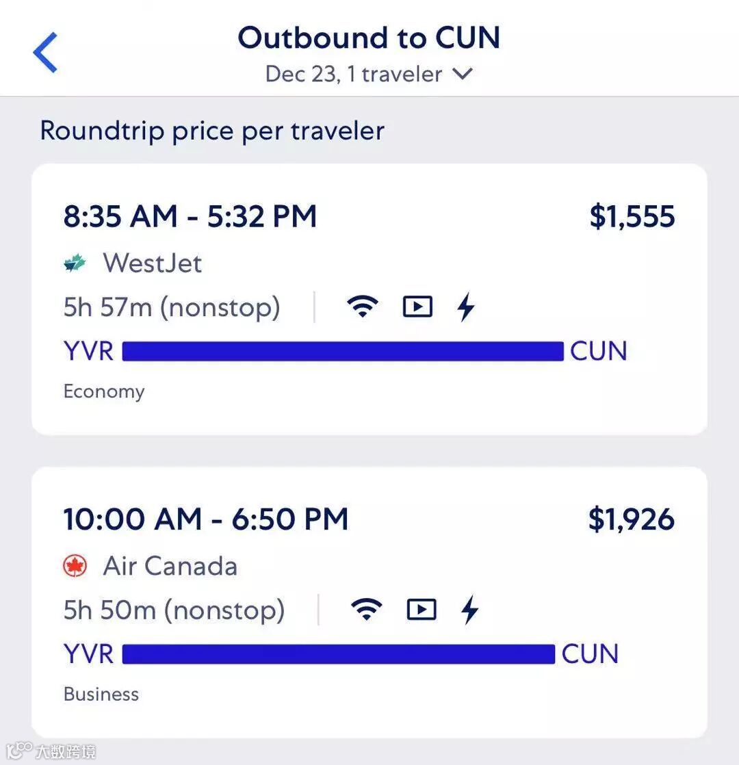Click the WestJet airline logo
The height and width of the screenshot is (765, 739).
coord(75,263)
